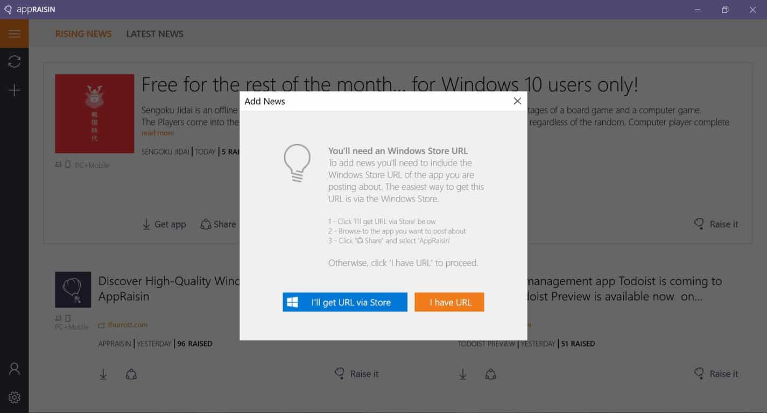The height and width of the screenshot is (413, 767).
Task: Switch to the Latest News tab
Action: 154,34
